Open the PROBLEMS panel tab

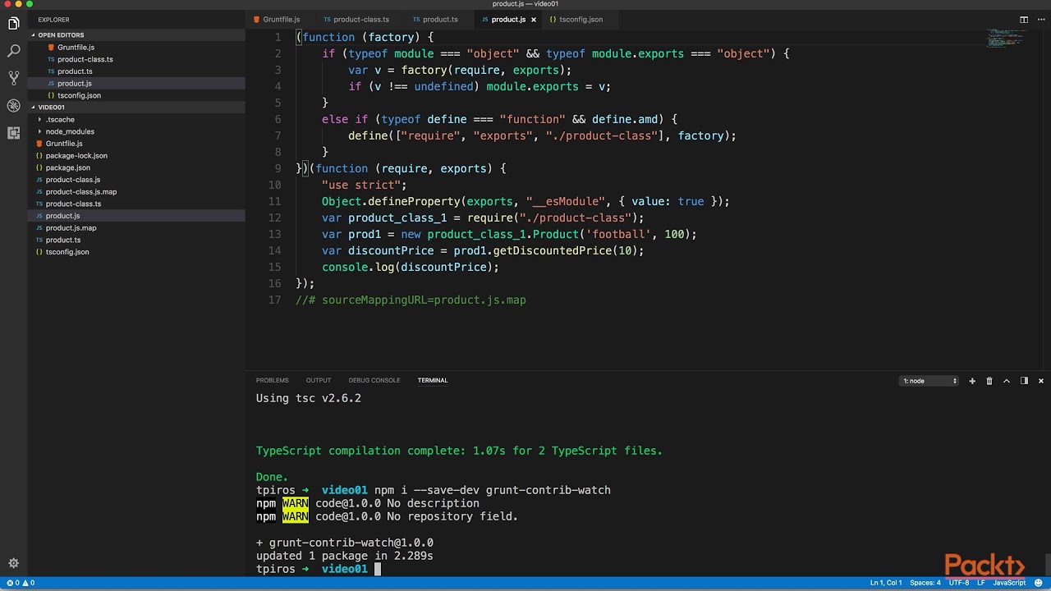272,381
